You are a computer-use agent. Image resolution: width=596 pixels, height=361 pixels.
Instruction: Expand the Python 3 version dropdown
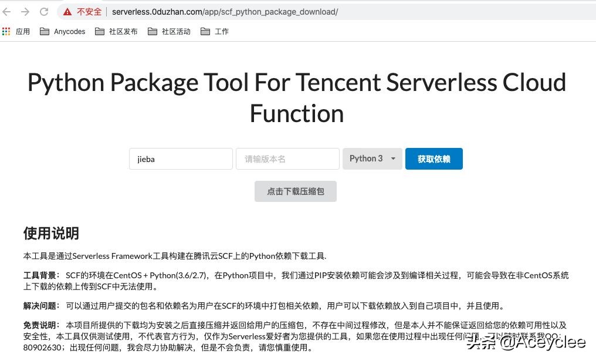coord(372,158)
